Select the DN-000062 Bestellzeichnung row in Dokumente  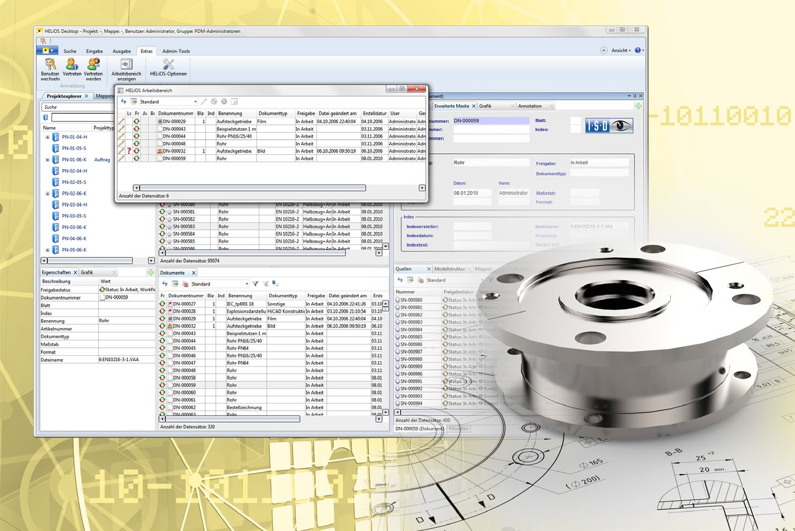pyautogui.click(x=270, y=407)
